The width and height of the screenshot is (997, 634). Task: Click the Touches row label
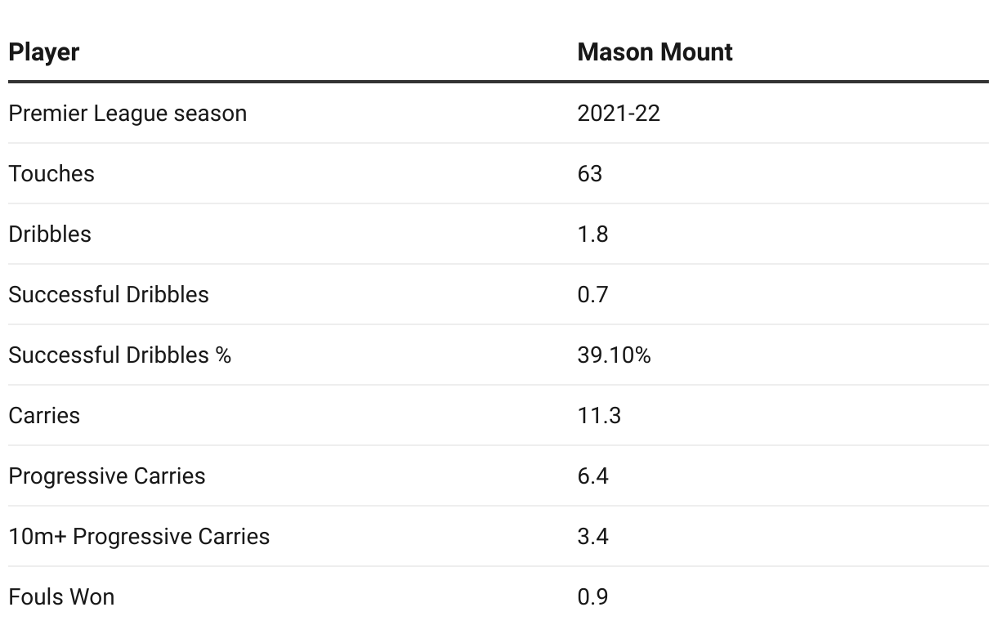(x=51, y=173)
